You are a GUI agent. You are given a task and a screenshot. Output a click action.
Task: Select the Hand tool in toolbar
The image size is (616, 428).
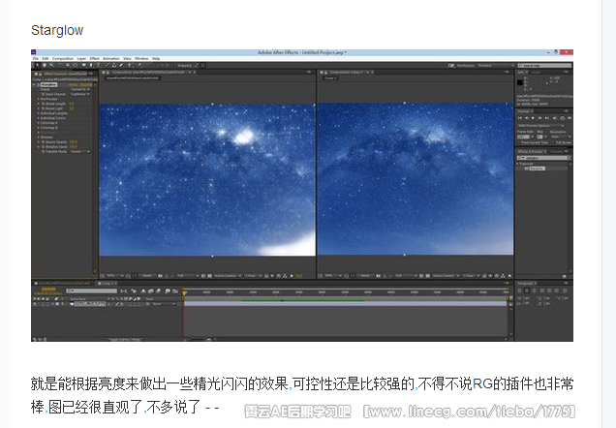(45, 65)
